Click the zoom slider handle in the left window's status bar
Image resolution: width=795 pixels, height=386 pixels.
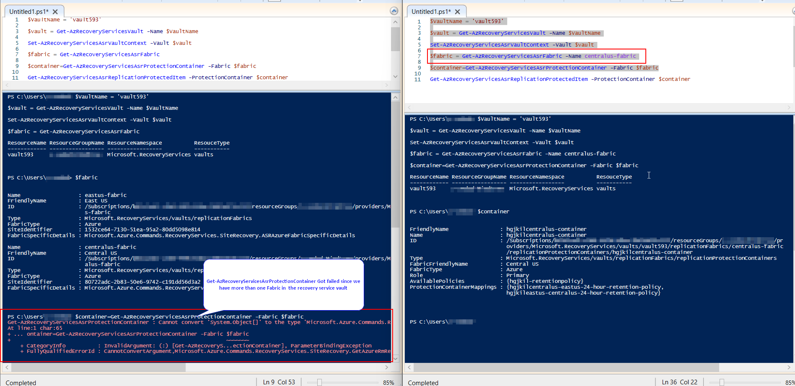319,382
